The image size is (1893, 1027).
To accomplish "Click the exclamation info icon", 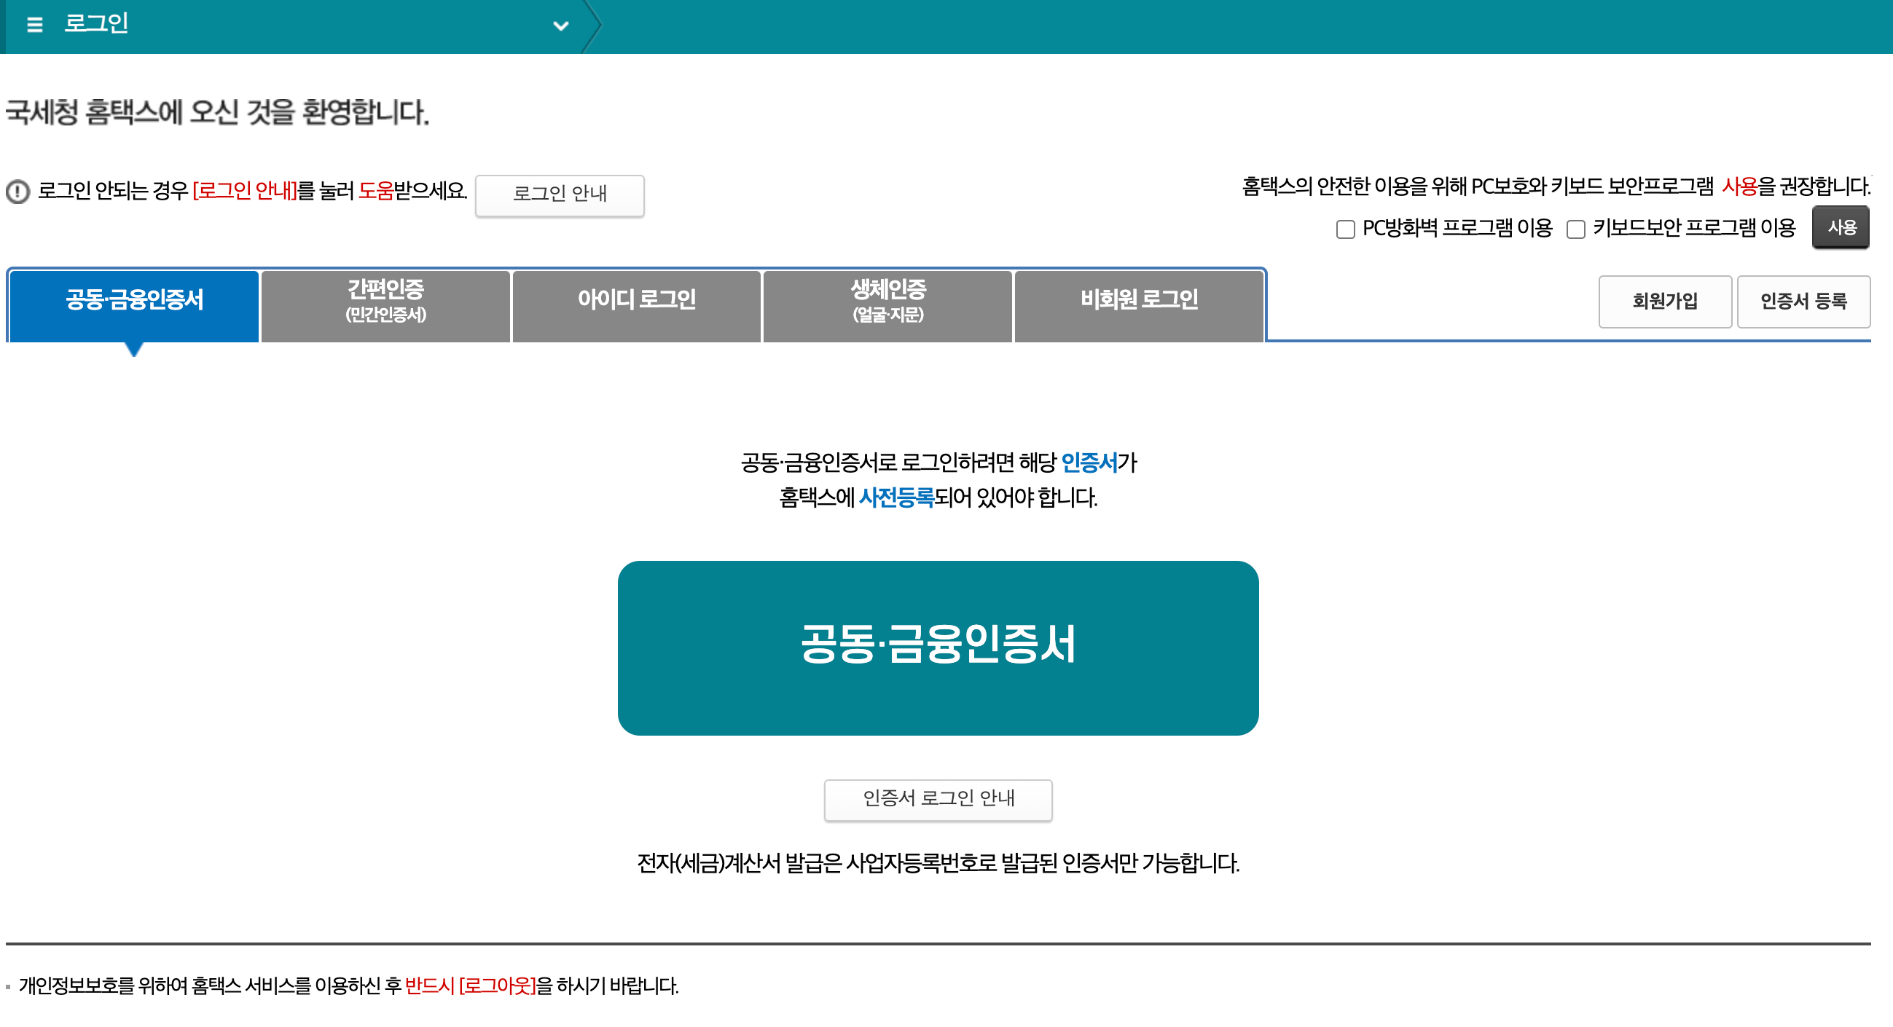I will pos(17,192).
